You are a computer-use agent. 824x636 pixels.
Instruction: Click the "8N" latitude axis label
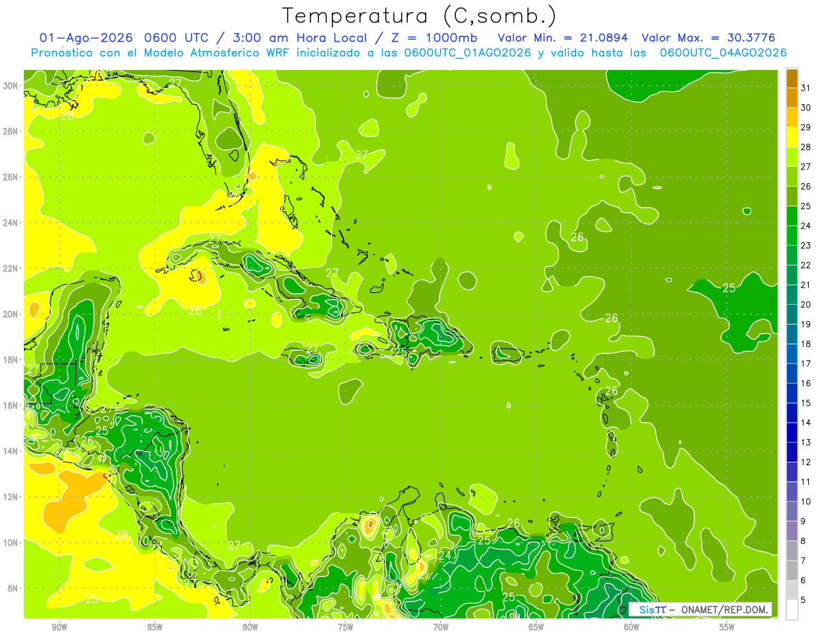point(14,588)
